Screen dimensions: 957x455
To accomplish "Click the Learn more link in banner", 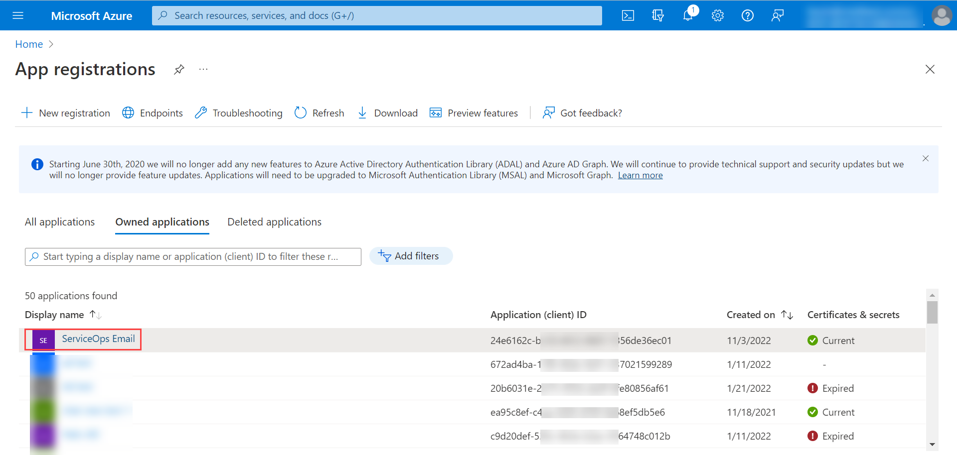I will [x=640, y=175].
